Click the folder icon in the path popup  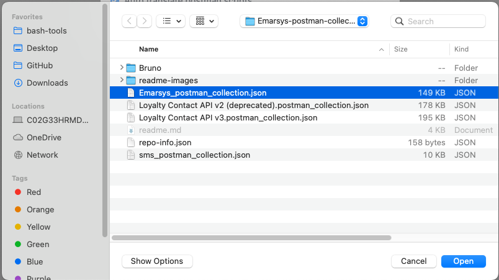pos(250,21)
